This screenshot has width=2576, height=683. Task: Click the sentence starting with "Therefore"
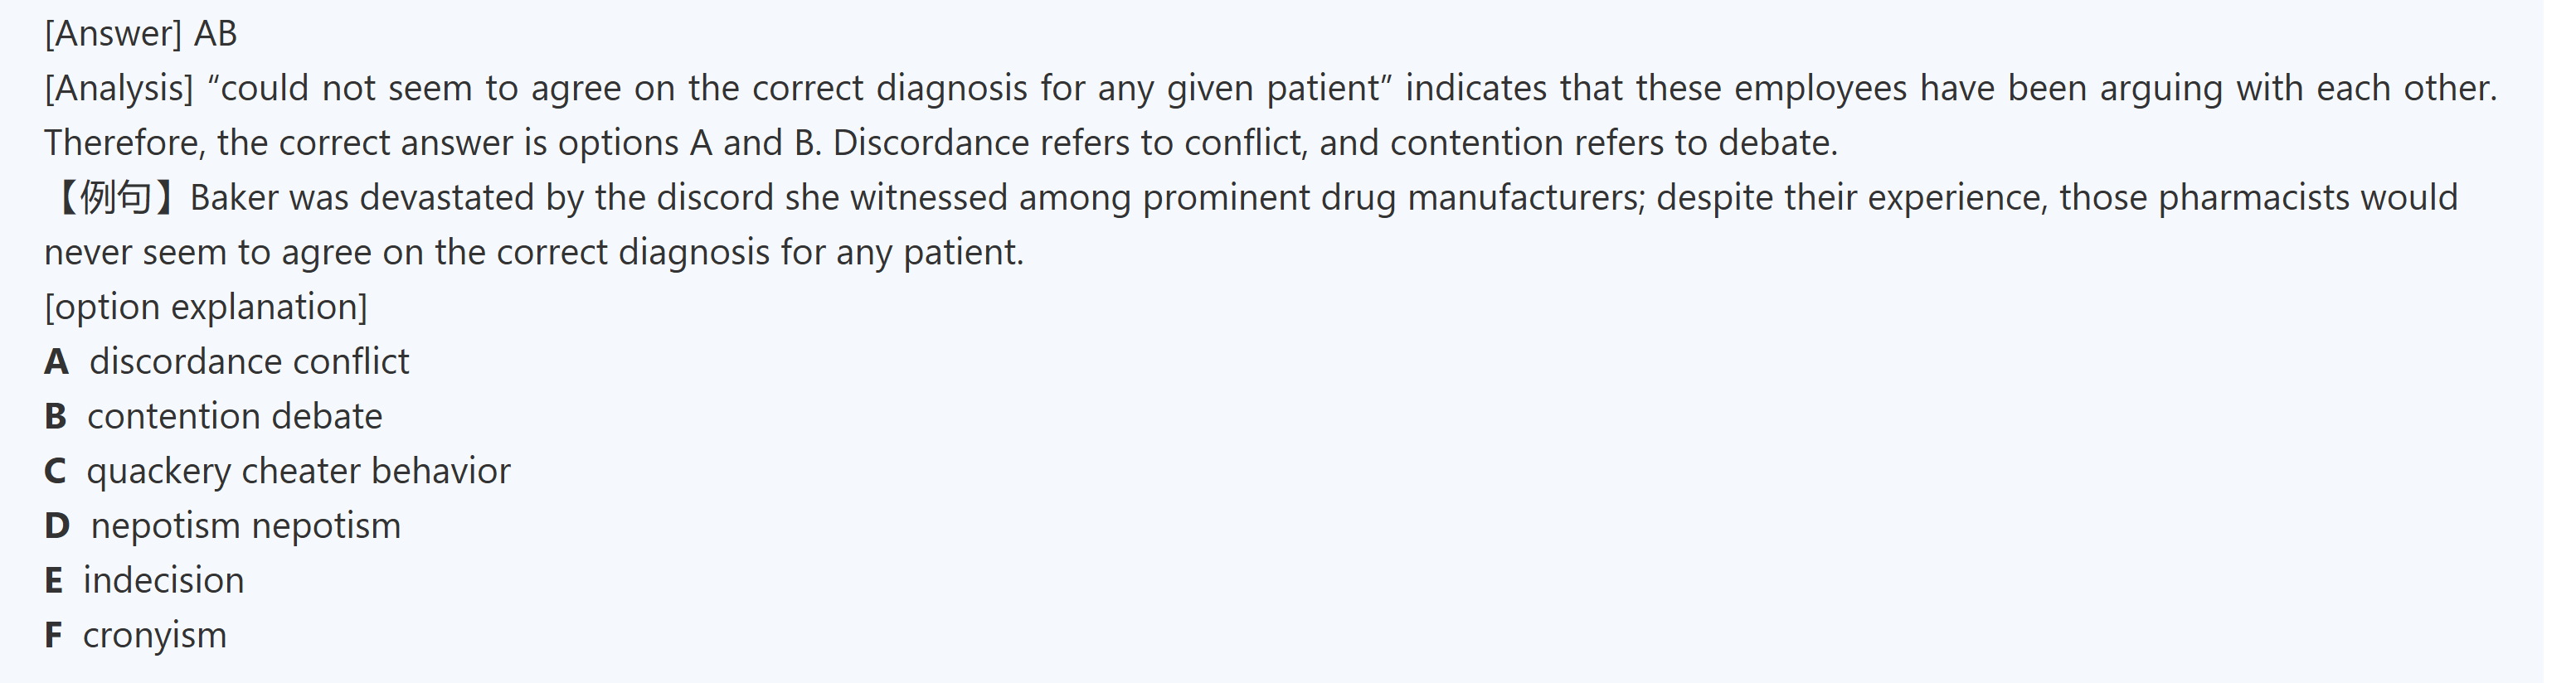click(x=940, y=143)
